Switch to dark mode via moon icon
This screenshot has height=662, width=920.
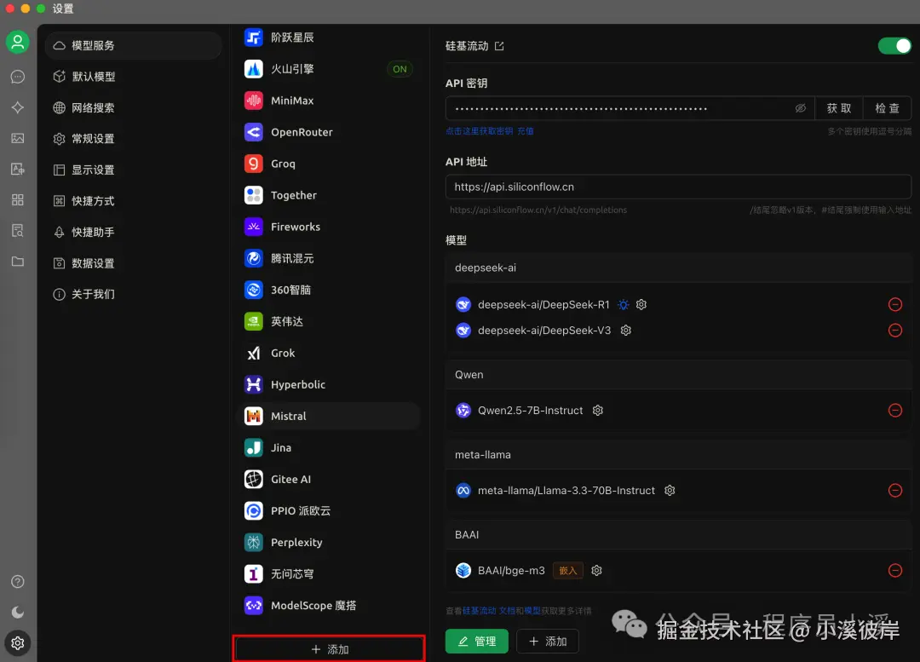[18, 612]
